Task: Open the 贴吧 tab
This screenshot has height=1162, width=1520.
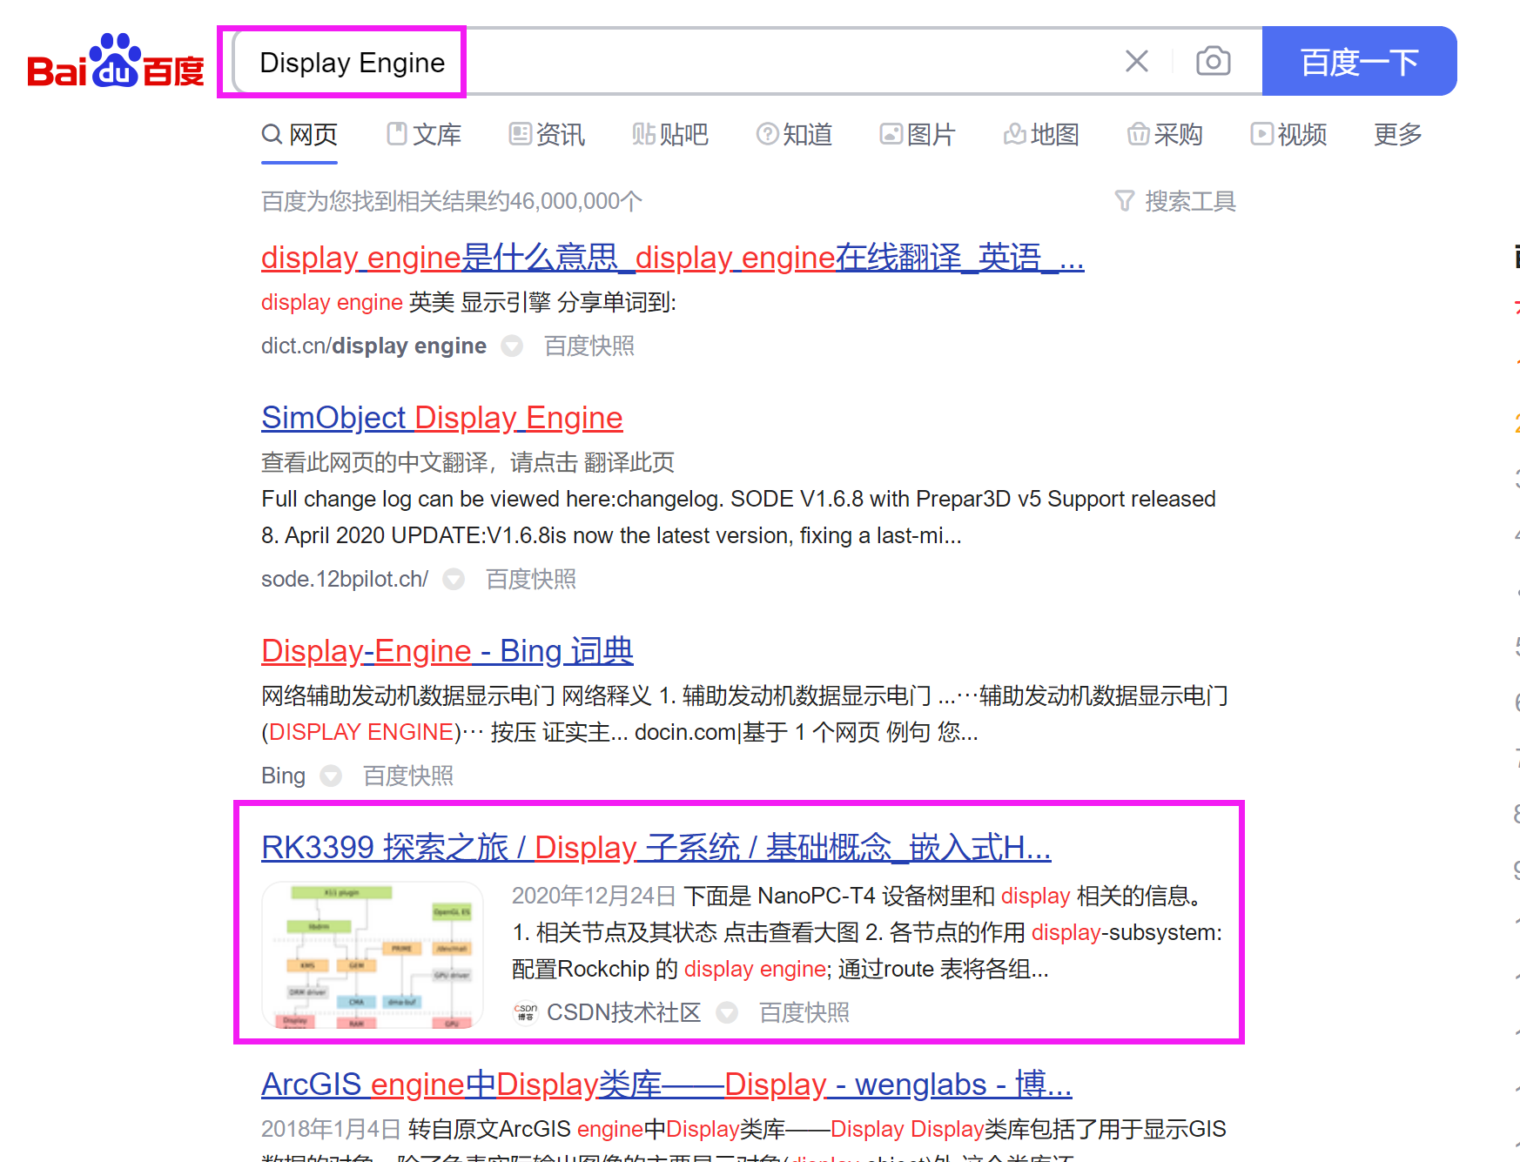Action: (670, 135)
